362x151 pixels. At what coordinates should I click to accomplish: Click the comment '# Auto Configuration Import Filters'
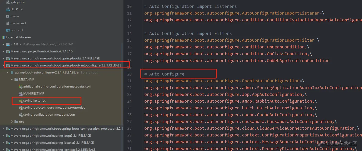(x=188, y=34)
